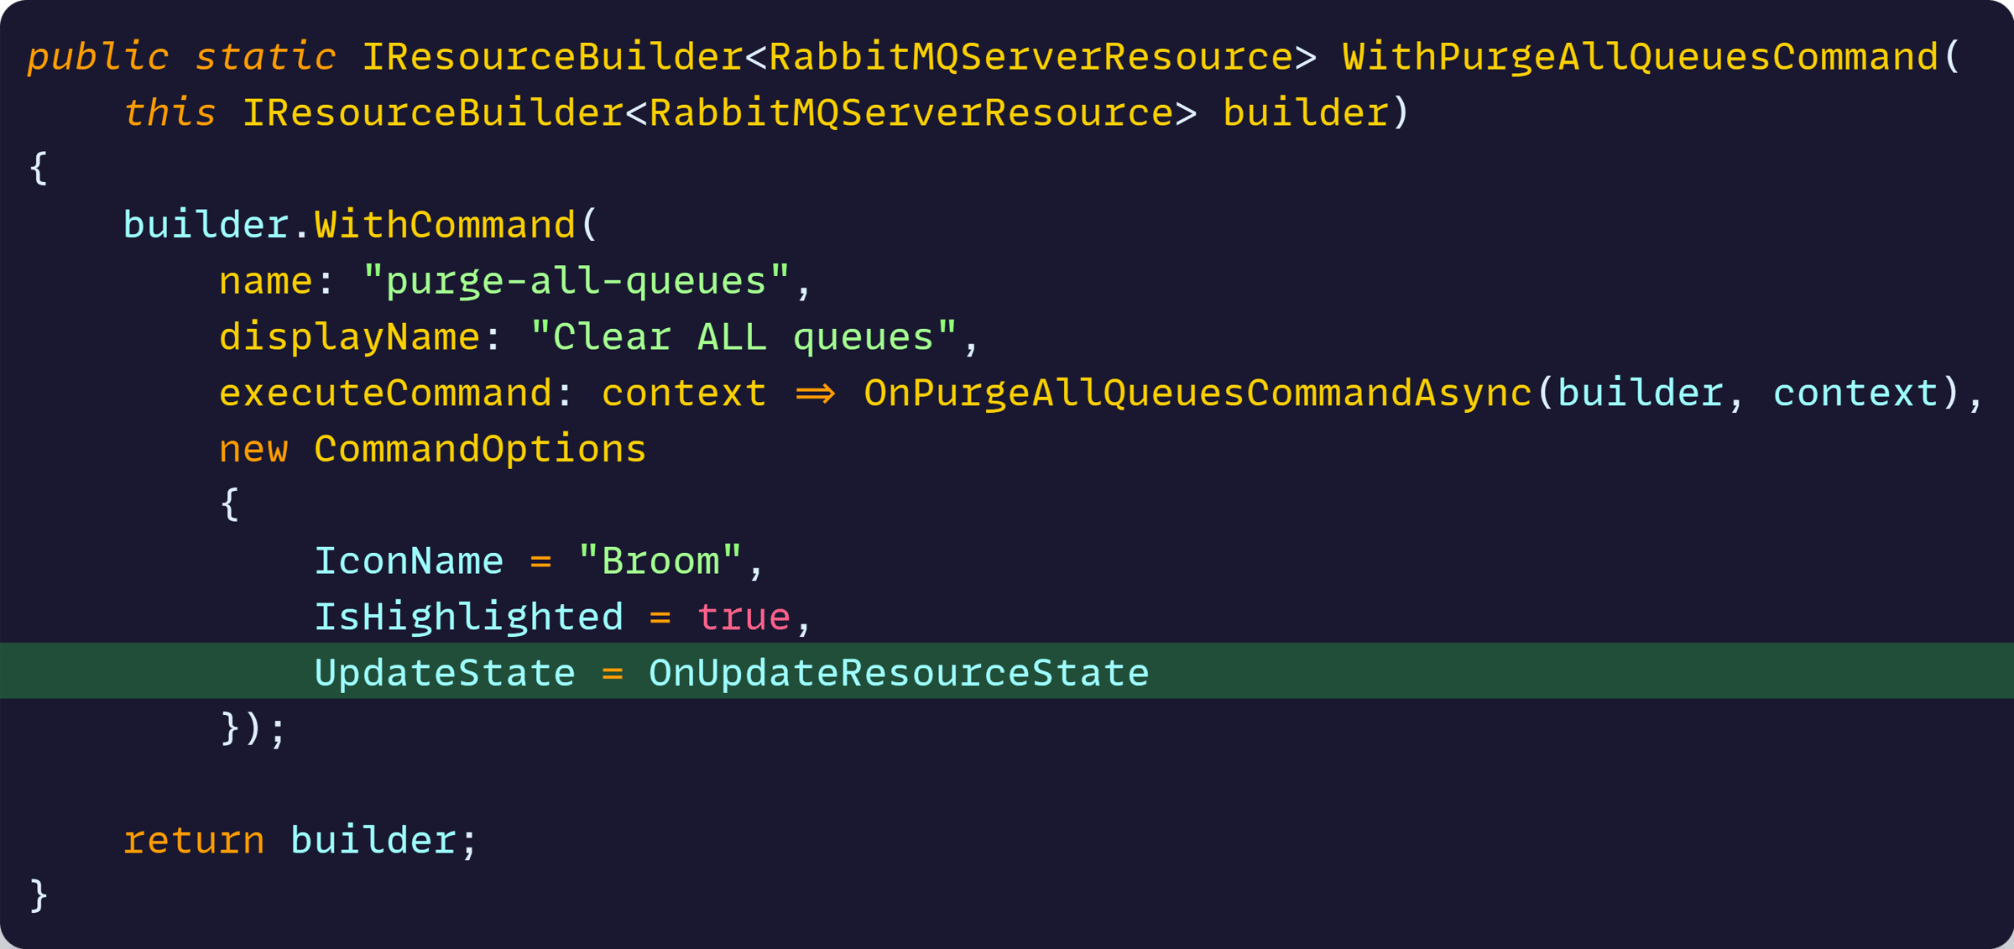Image resolution: width=2014 pixels, height=949 pixels.
Task: Click OnPurgeAllQueuesCommandAsync method call
Action: coord(1197,393)
